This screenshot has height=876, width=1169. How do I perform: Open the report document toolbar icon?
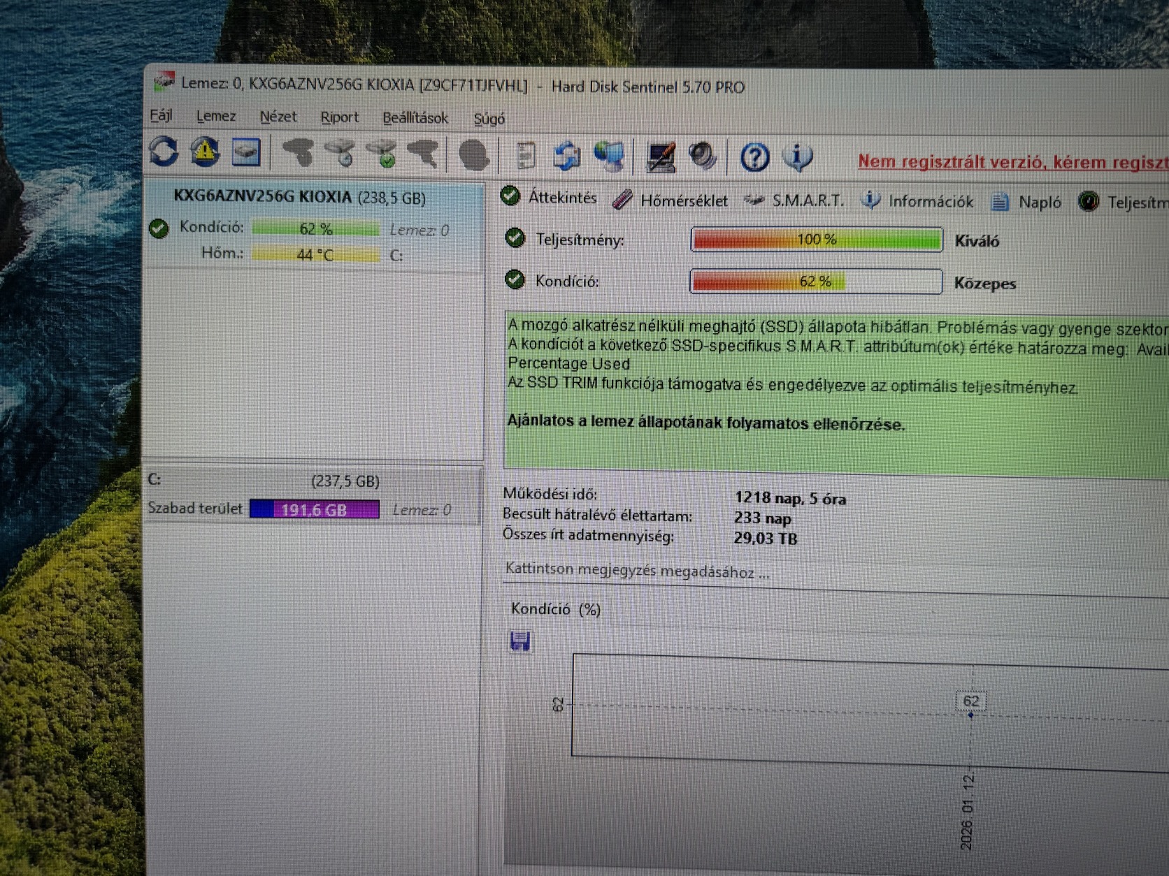click(526, 156)
